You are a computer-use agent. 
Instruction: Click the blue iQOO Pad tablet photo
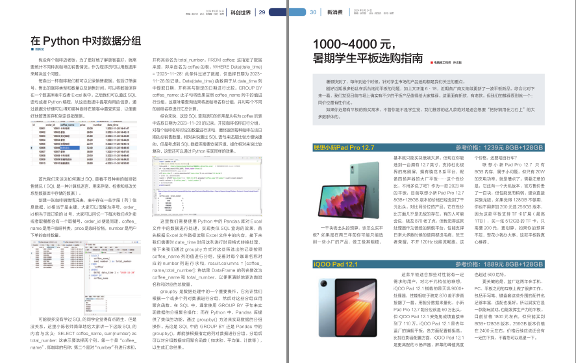(x=348, y=308)
